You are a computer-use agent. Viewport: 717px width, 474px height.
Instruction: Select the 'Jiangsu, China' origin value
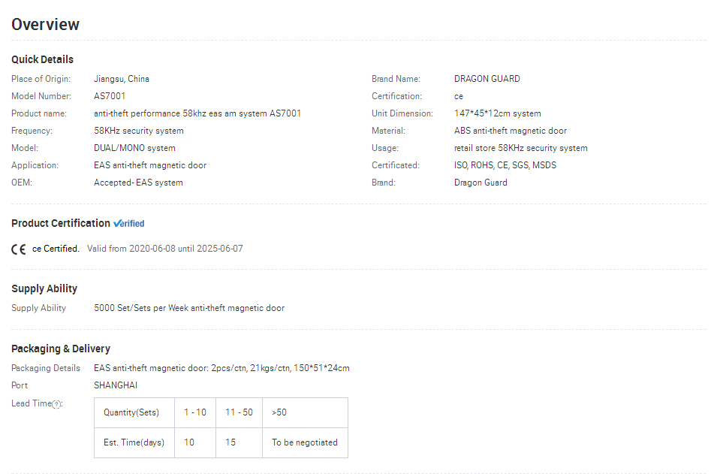[122, 79]
